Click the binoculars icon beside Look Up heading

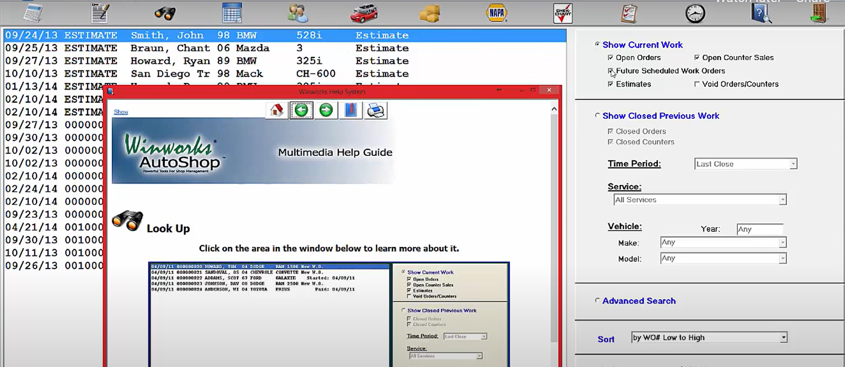[x=128, y=220]
